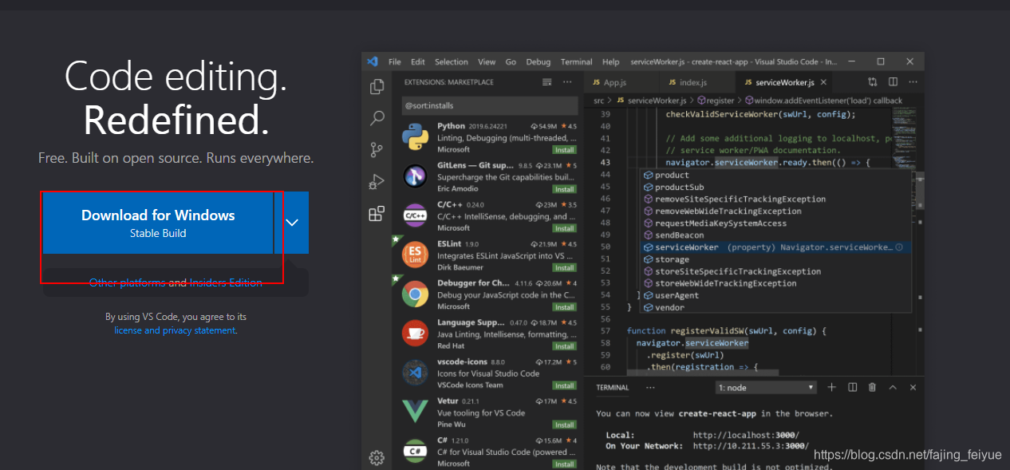Click the Vetur extension logo

[415, 412]
